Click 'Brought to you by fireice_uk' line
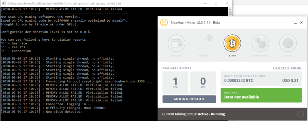 coord(39,24)
